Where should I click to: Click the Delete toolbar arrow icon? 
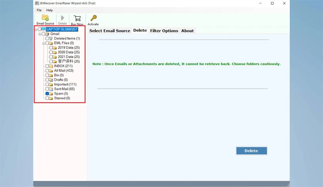click(63, 18)
